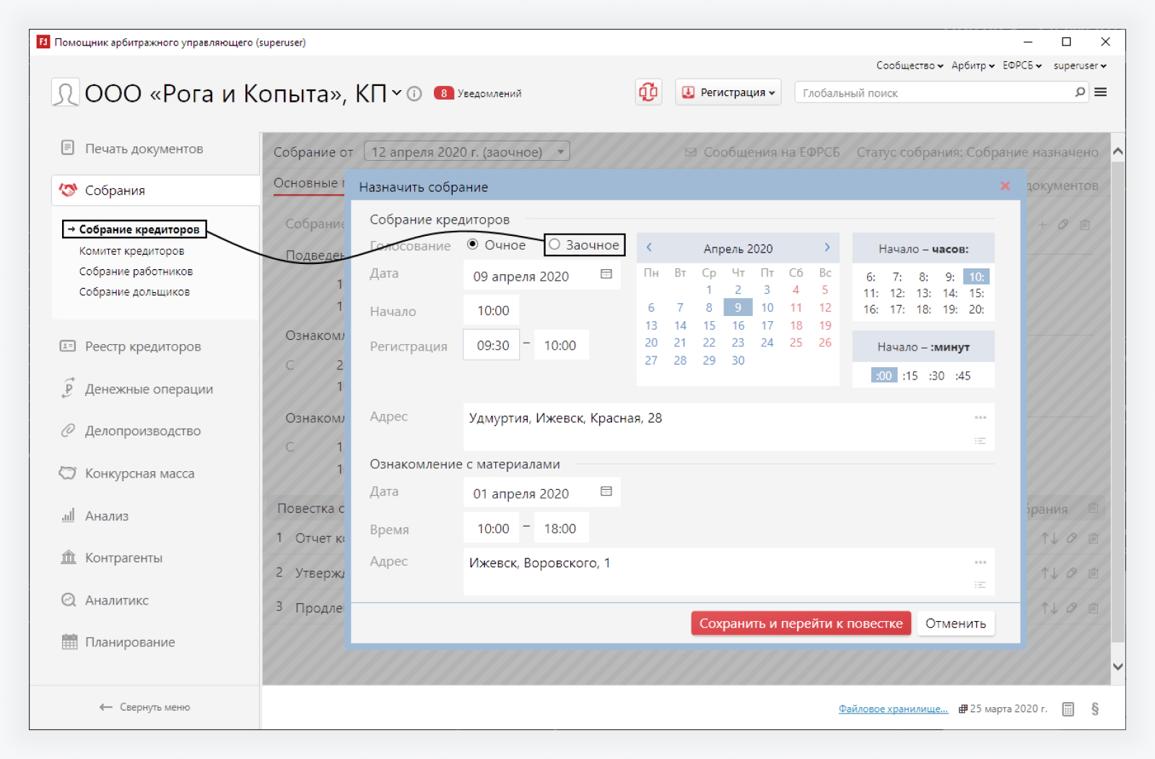
Task: Click the user avatar icon near company name
Action: [66, 93]
